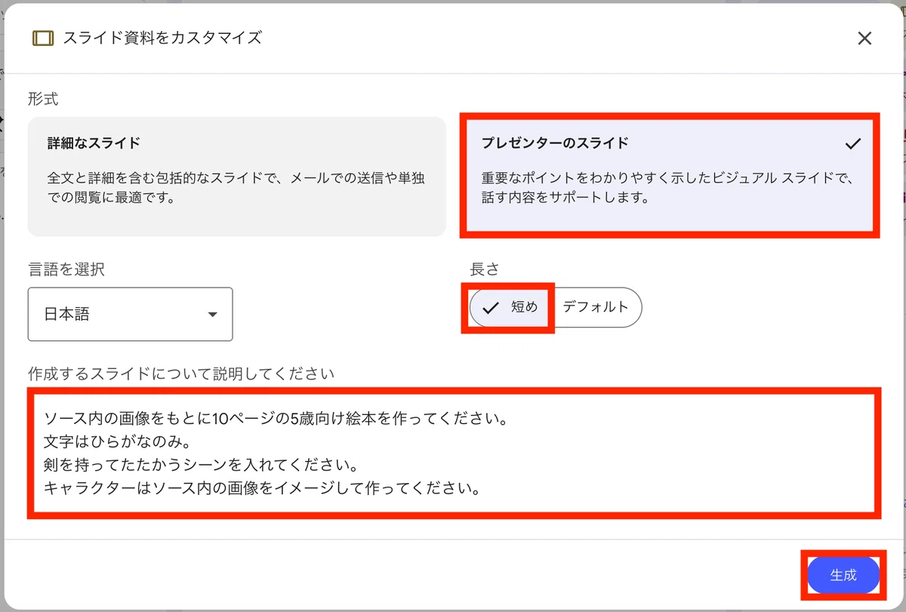906x612 pixels.
Task: Click the プレゼンターのスライド description about ビジュアル スライド
Action: [667, 188]
